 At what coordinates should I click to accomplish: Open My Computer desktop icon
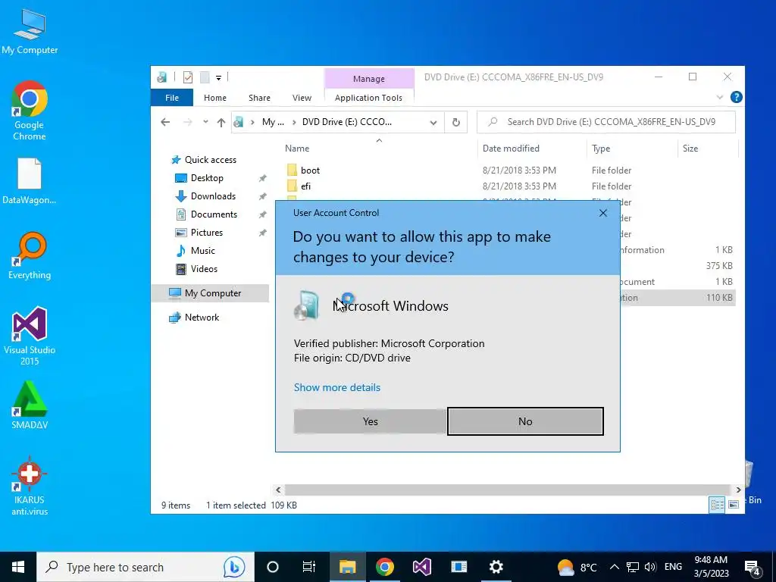tap(30, 30)
